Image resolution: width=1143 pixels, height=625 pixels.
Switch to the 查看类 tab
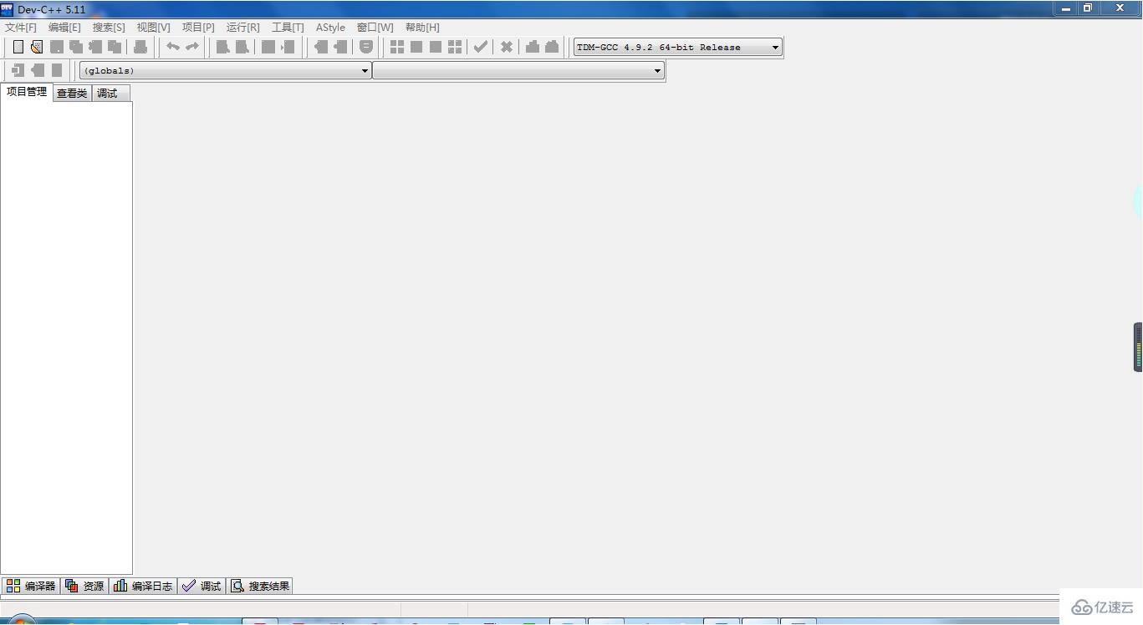[x=72, y=94]
